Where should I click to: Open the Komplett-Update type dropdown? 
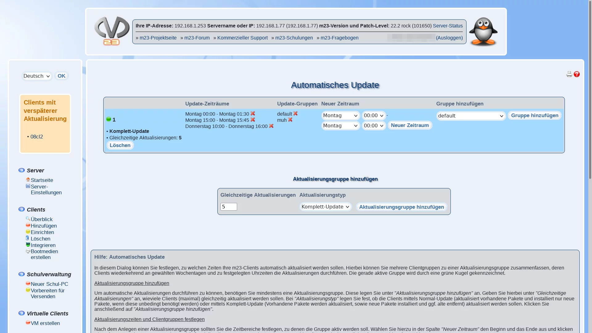[x=326, y=207]
